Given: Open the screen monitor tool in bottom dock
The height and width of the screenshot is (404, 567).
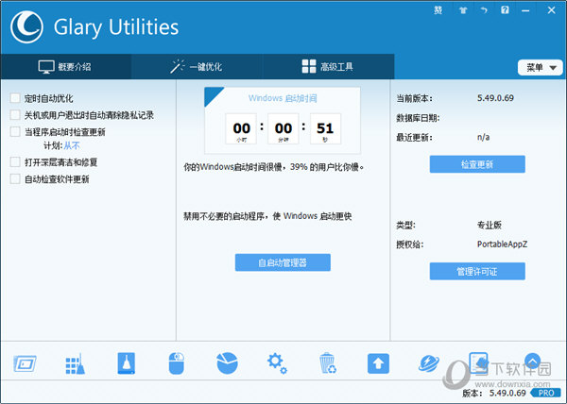Looking at the screenshot, I should pos(25,363).
